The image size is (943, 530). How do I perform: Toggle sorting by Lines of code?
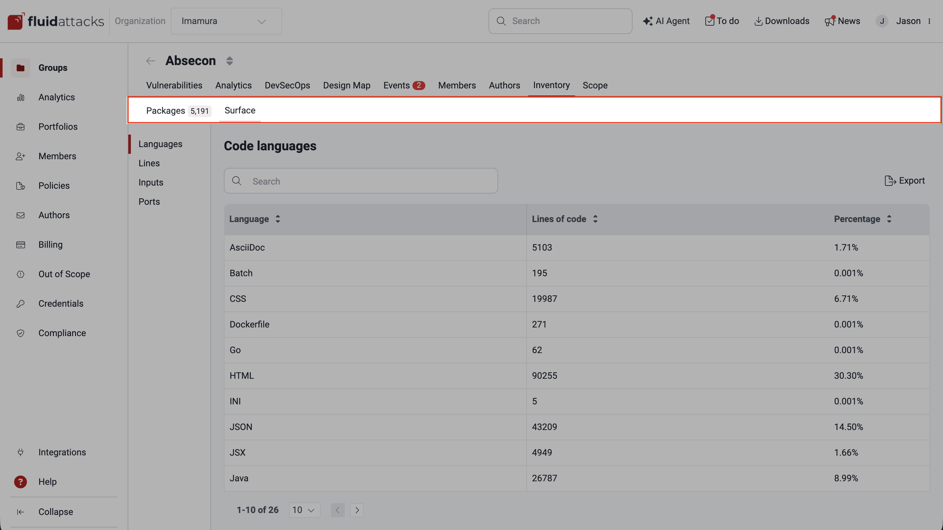[594, 219]
